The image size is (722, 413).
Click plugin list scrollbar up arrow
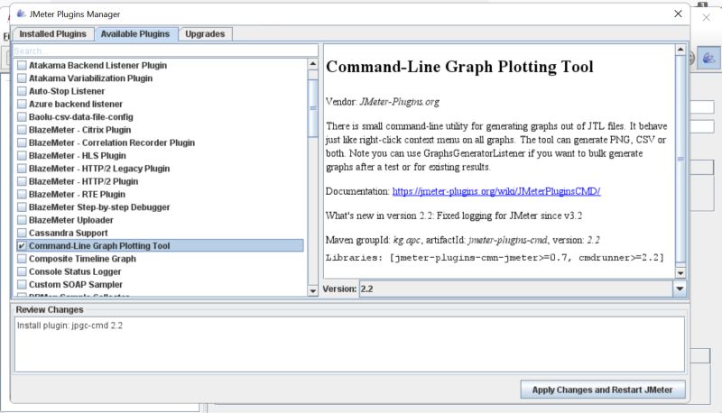tap(312, 64)
